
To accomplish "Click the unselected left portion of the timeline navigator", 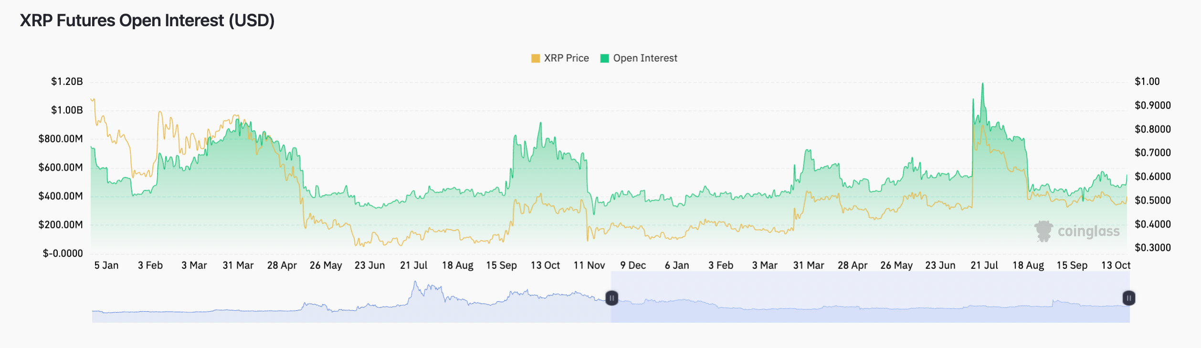I will click(x=334, y=315).
